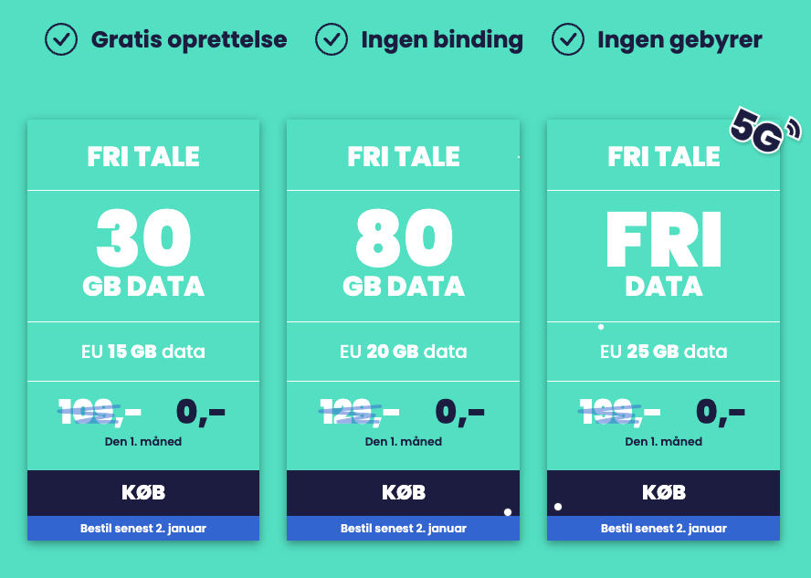Buy the Fri Data plan

(664, 493)
